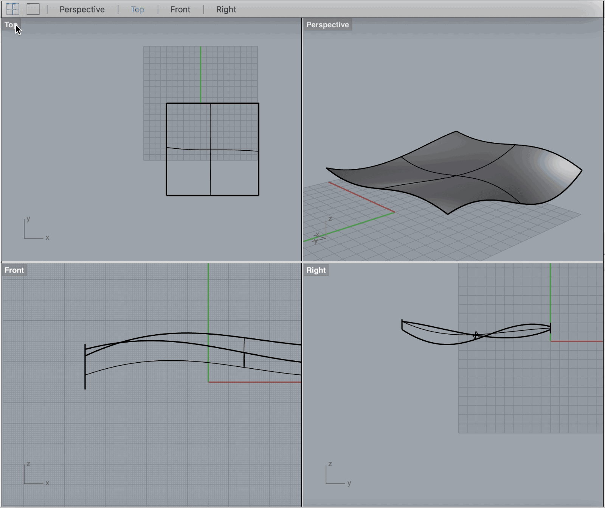The height and width of the screenshot is (508, 605).
Task: Click the single maximized viewport layout icon
Action: pyautogui.click(x=33, y=9)
